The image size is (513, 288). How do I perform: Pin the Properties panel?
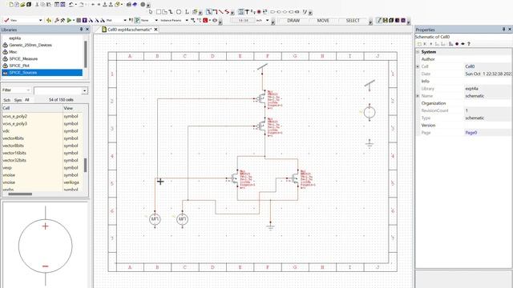pyautogui.click(x=504, y=30)
